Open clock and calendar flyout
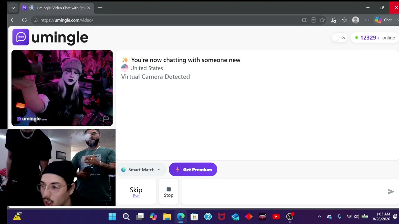399x224 pixels. (383, 217)
